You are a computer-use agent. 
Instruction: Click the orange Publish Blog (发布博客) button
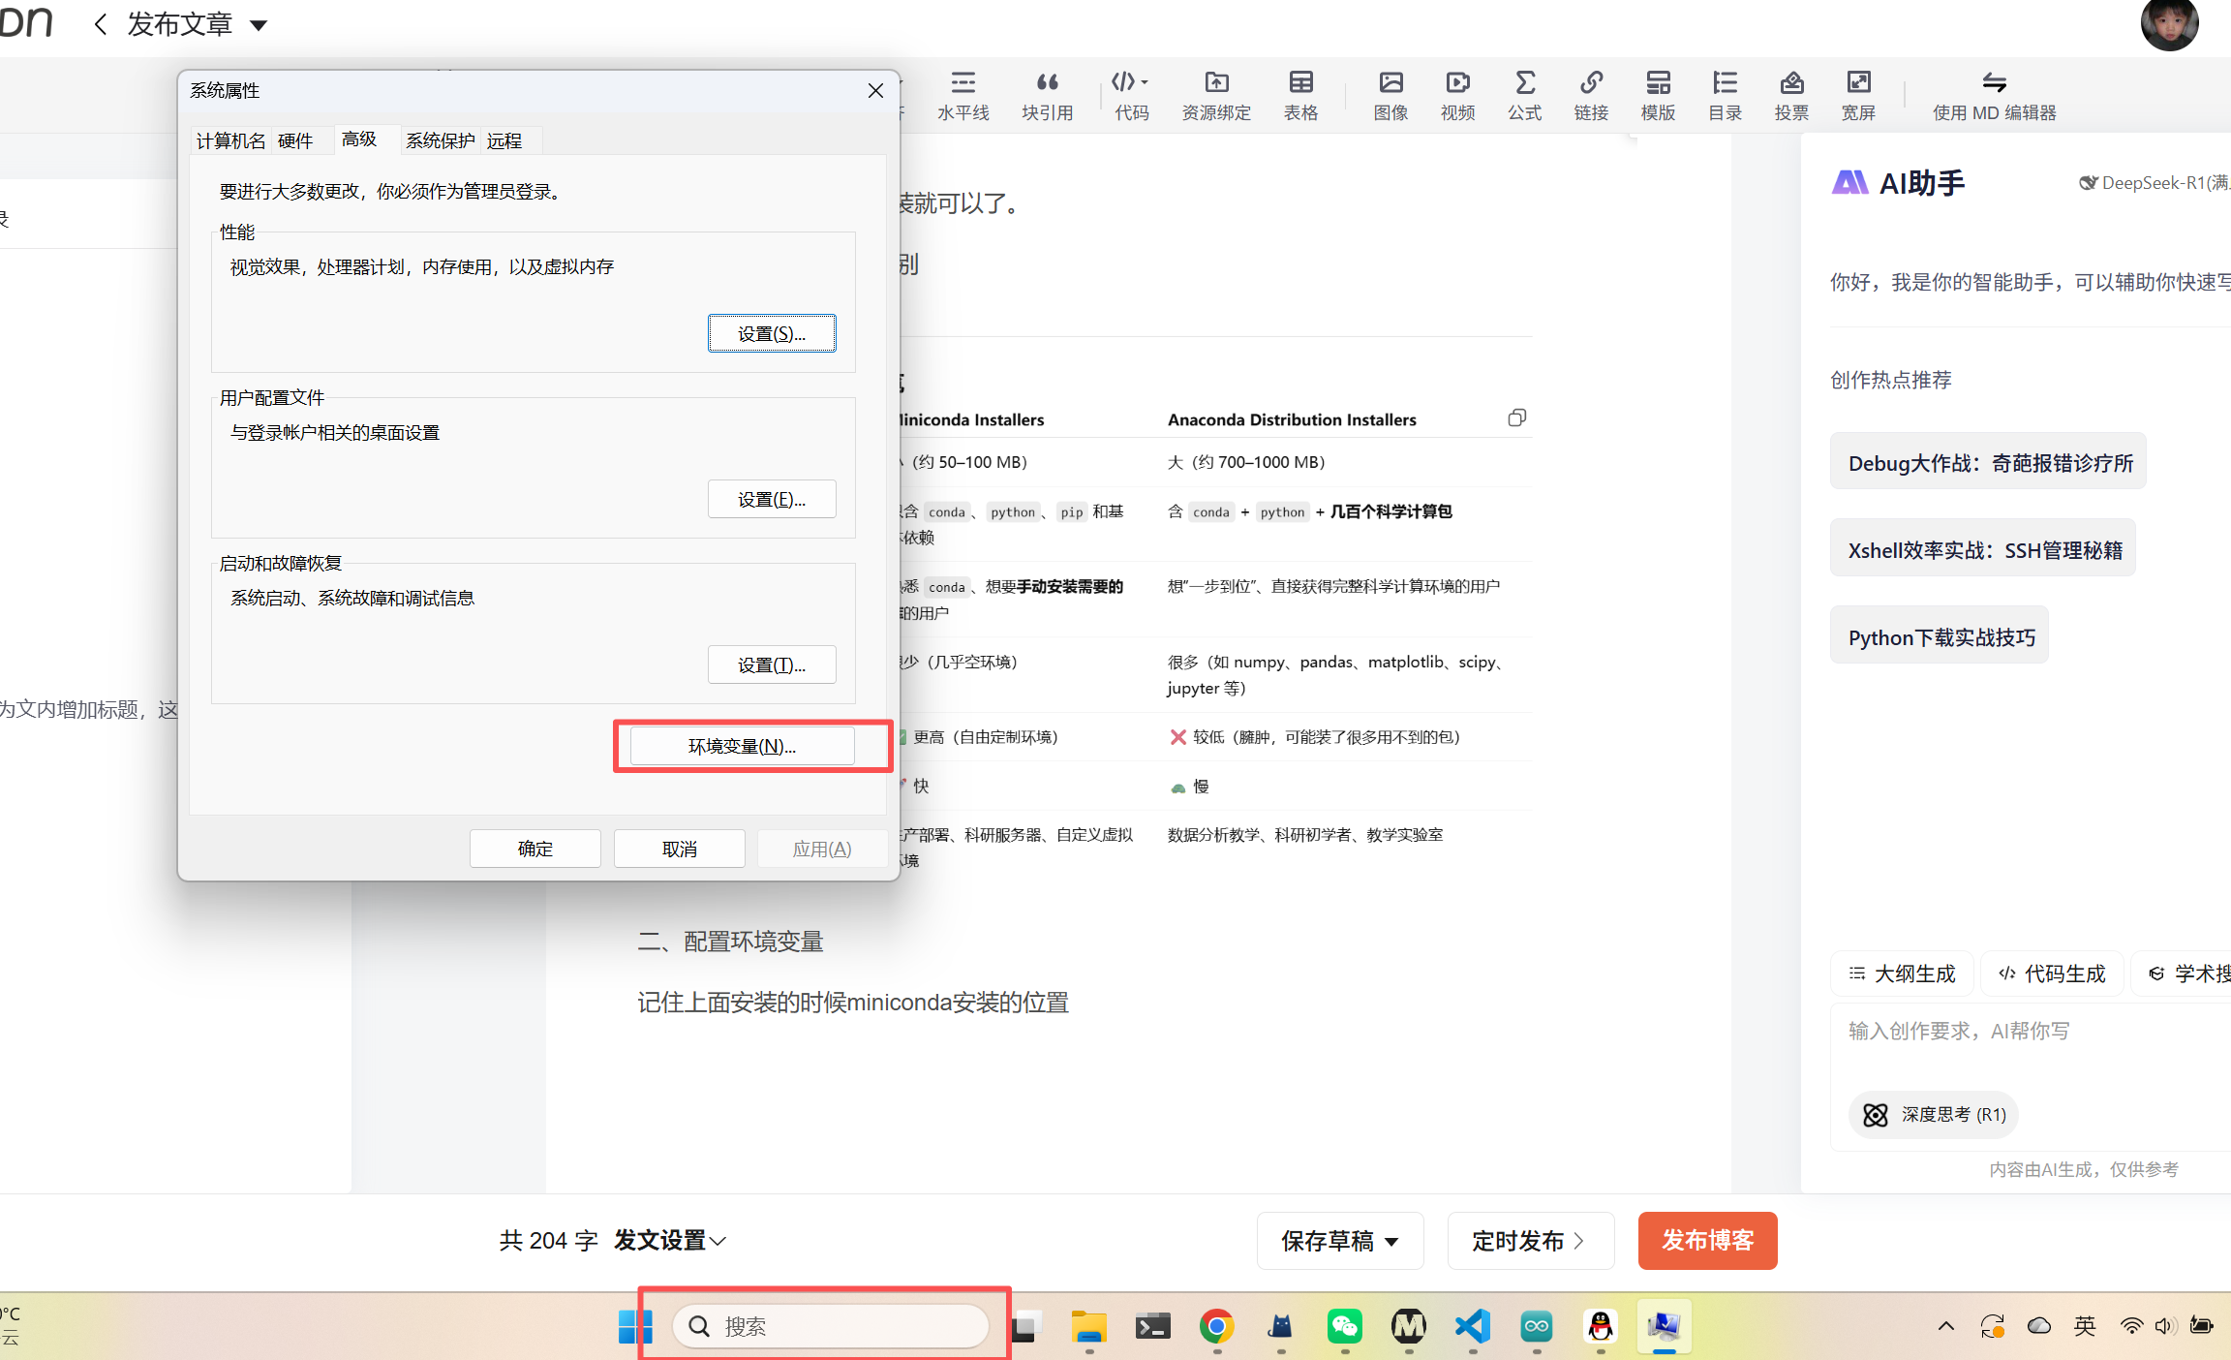[x=1707, y=1240]
